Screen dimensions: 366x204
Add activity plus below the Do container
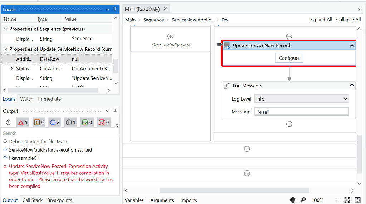pos(247,149)
